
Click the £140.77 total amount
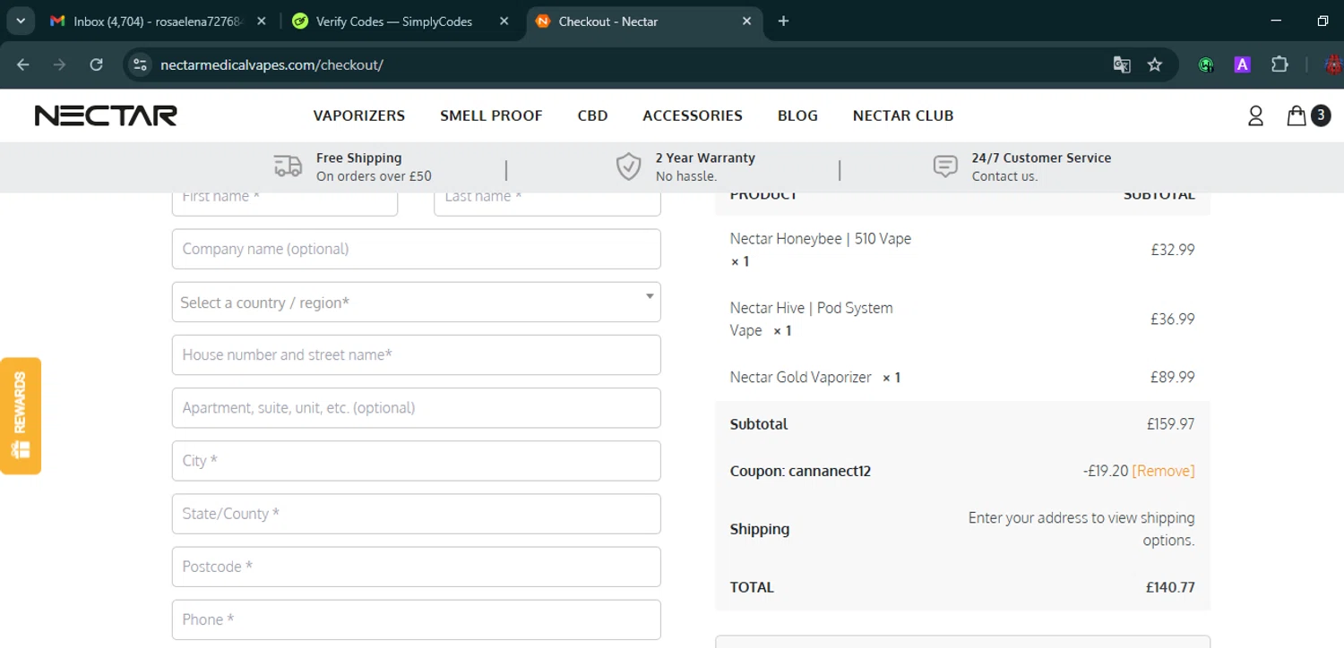pos(1170,587)
